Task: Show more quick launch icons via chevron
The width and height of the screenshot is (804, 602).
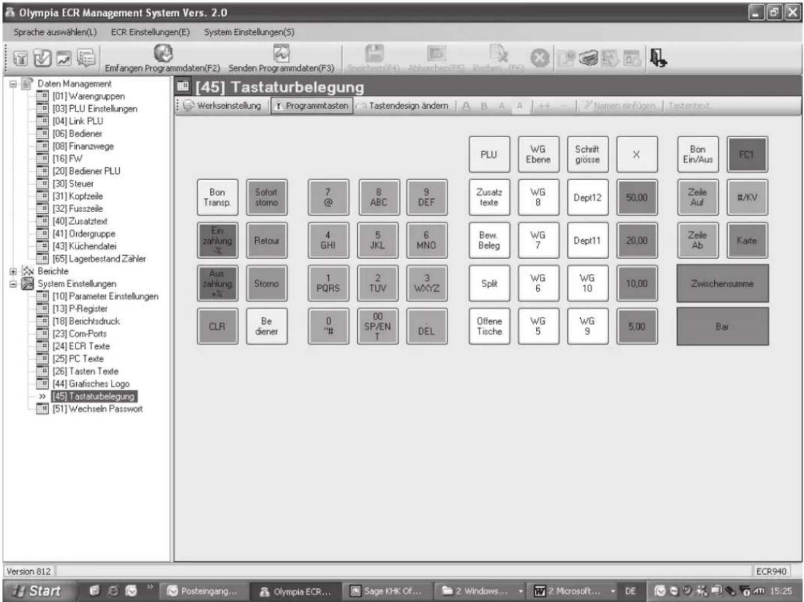Action: click(151, 587)
